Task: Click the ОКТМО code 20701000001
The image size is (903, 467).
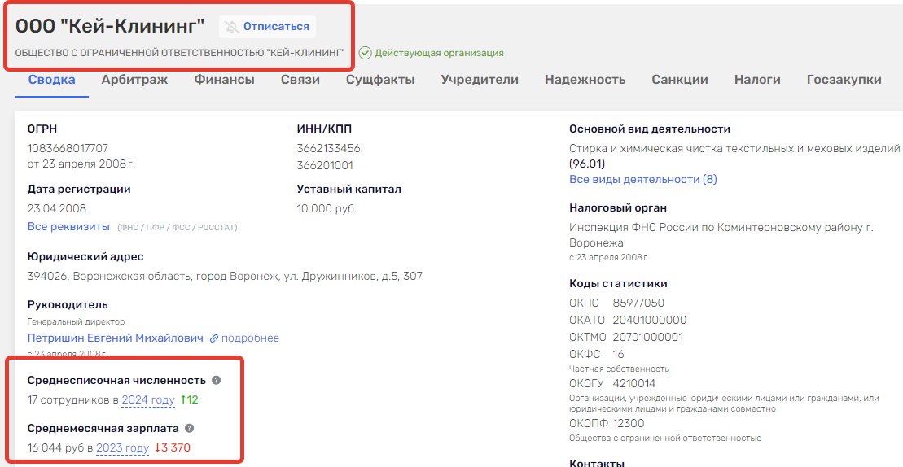Action: (x=648, y=337)
